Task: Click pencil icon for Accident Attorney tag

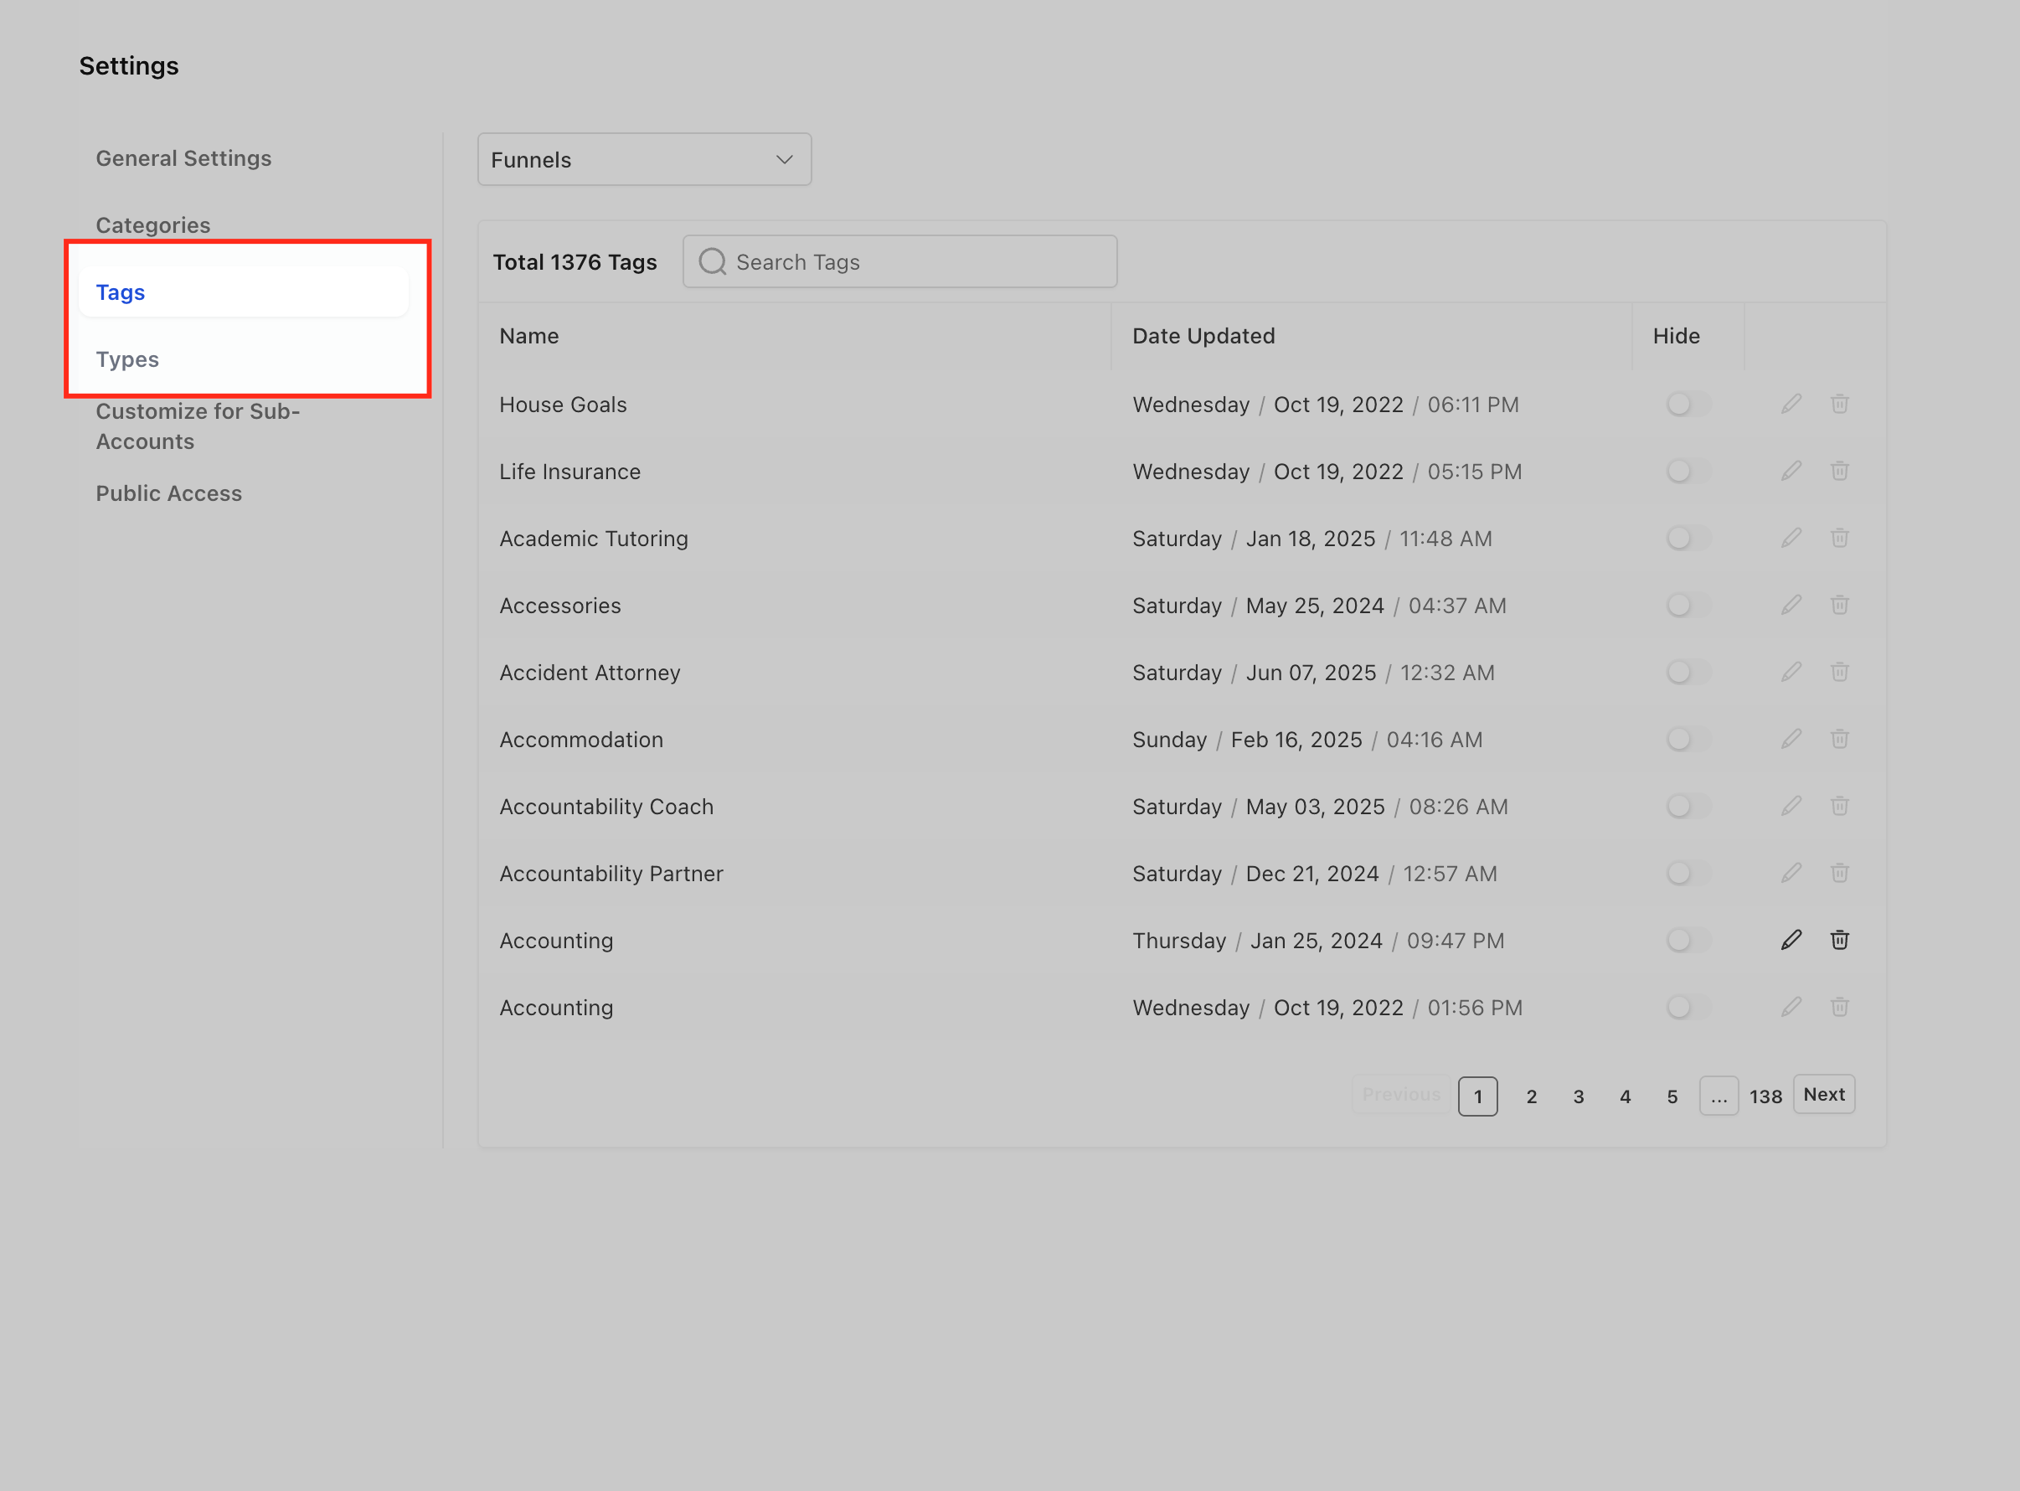Action: pos(1791,672)
